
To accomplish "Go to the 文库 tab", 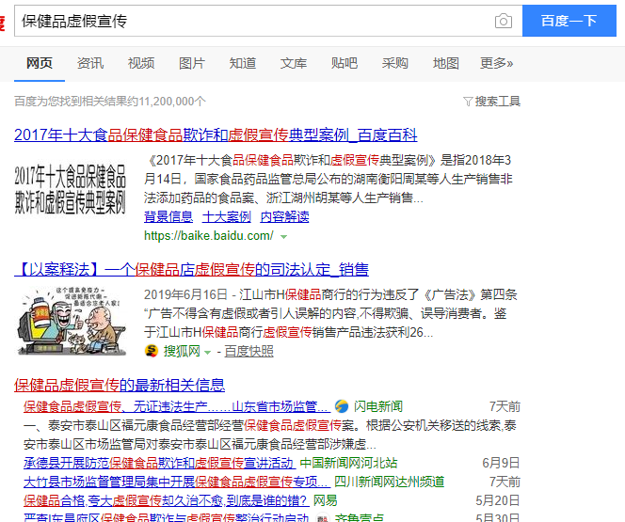I will pyautogui.click(x=294, y=63).
